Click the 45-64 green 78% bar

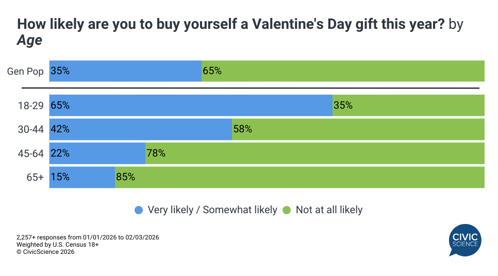[314, 153]
